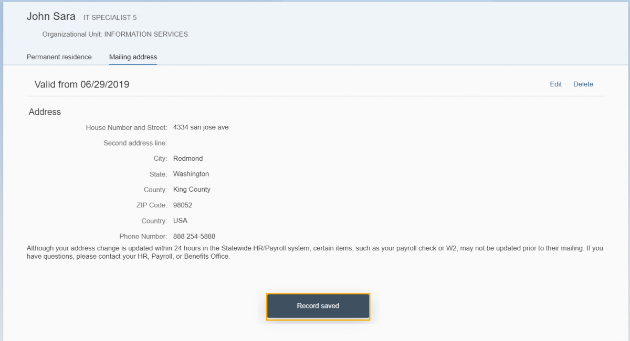Select the country value USA
The height and width of the screenshot is (341, 630).
[180, 221]
